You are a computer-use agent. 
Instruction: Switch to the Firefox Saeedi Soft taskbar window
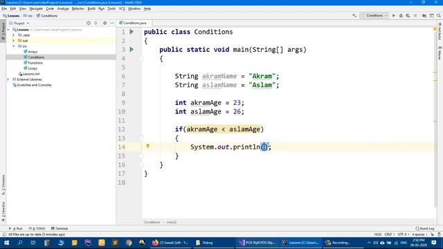171,243
